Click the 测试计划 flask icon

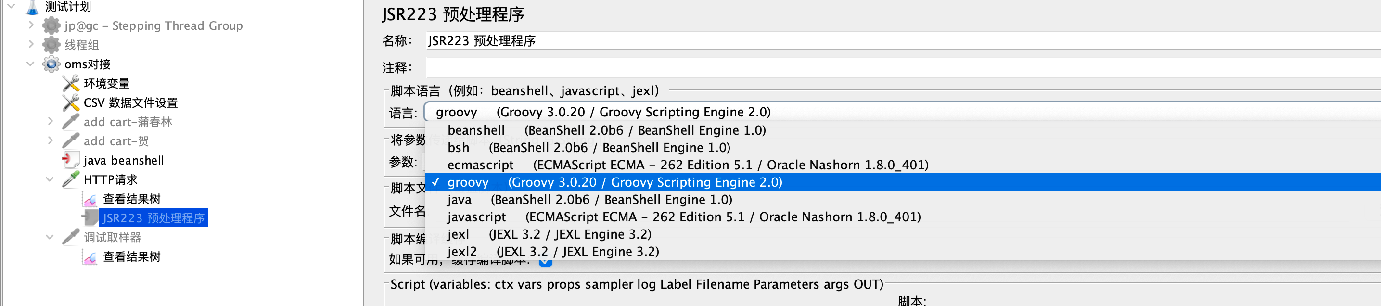point(32,7)
